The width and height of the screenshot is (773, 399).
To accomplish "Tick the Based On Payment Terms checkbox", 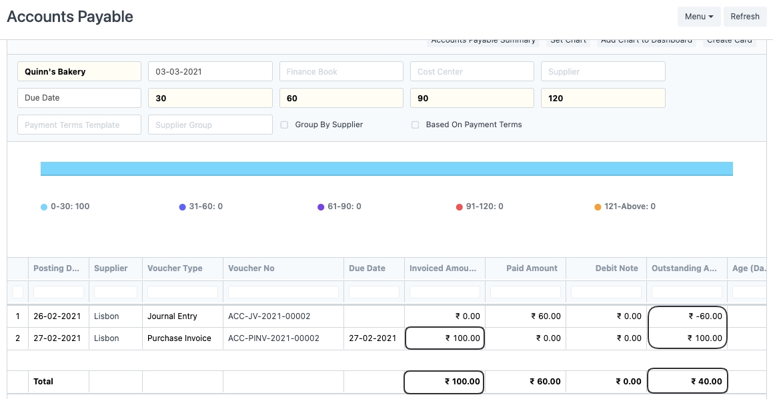I will pyautogui.click(x=416, y=125).
